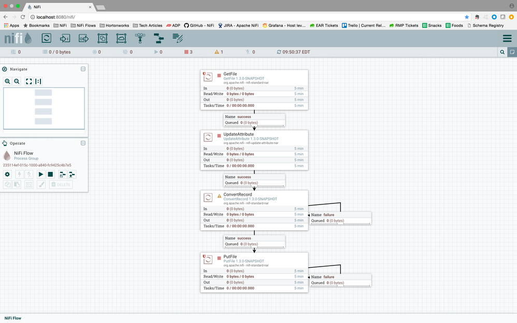Viewport: 517px width, 323px height.
Task: Click the ConvertRecord warning triangle icon
Action: 219,196
